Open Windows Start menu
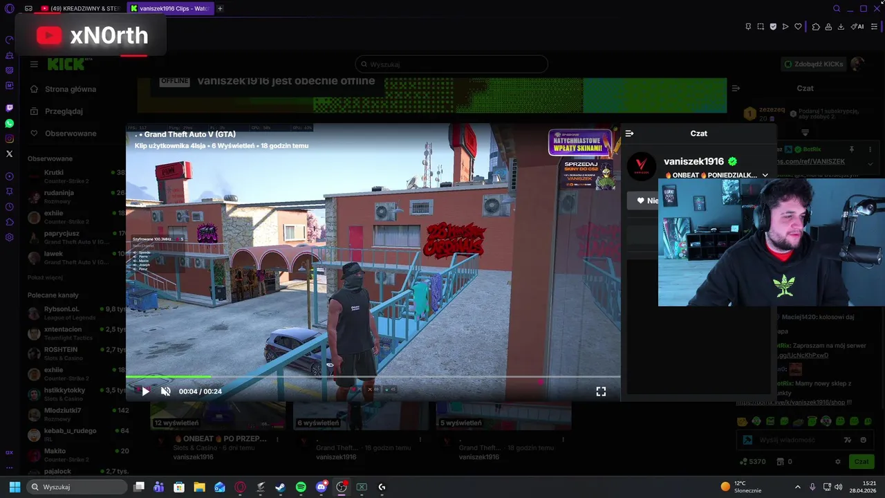 tap(15, 487)
